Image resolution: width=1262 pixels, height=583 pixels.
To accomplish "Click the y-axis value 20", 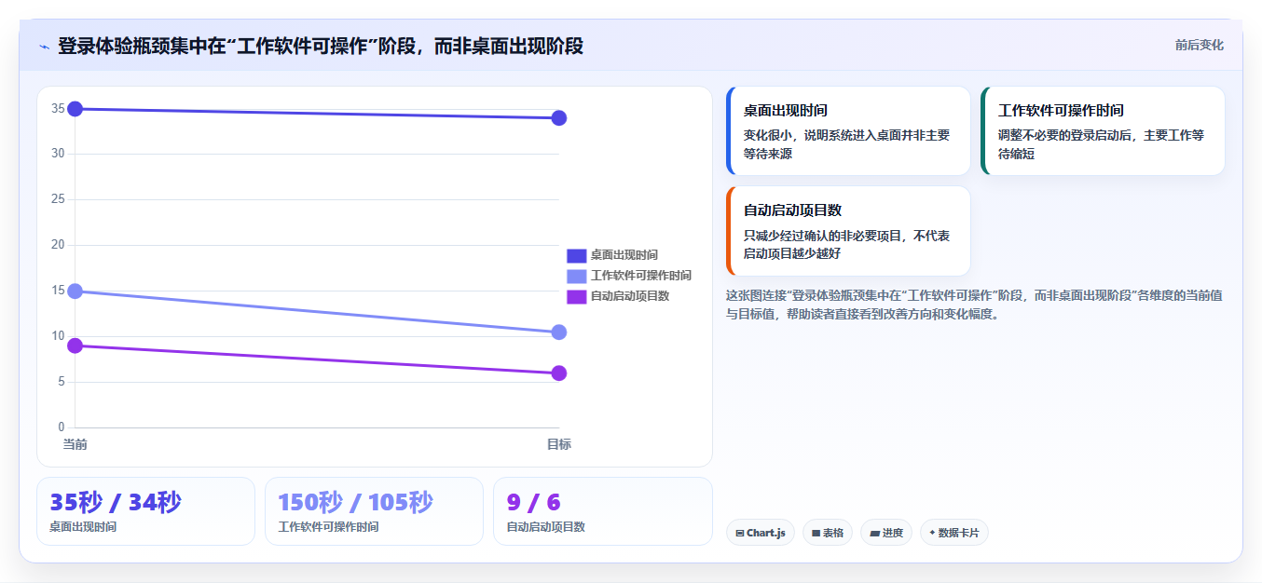I will pos(58,245).
